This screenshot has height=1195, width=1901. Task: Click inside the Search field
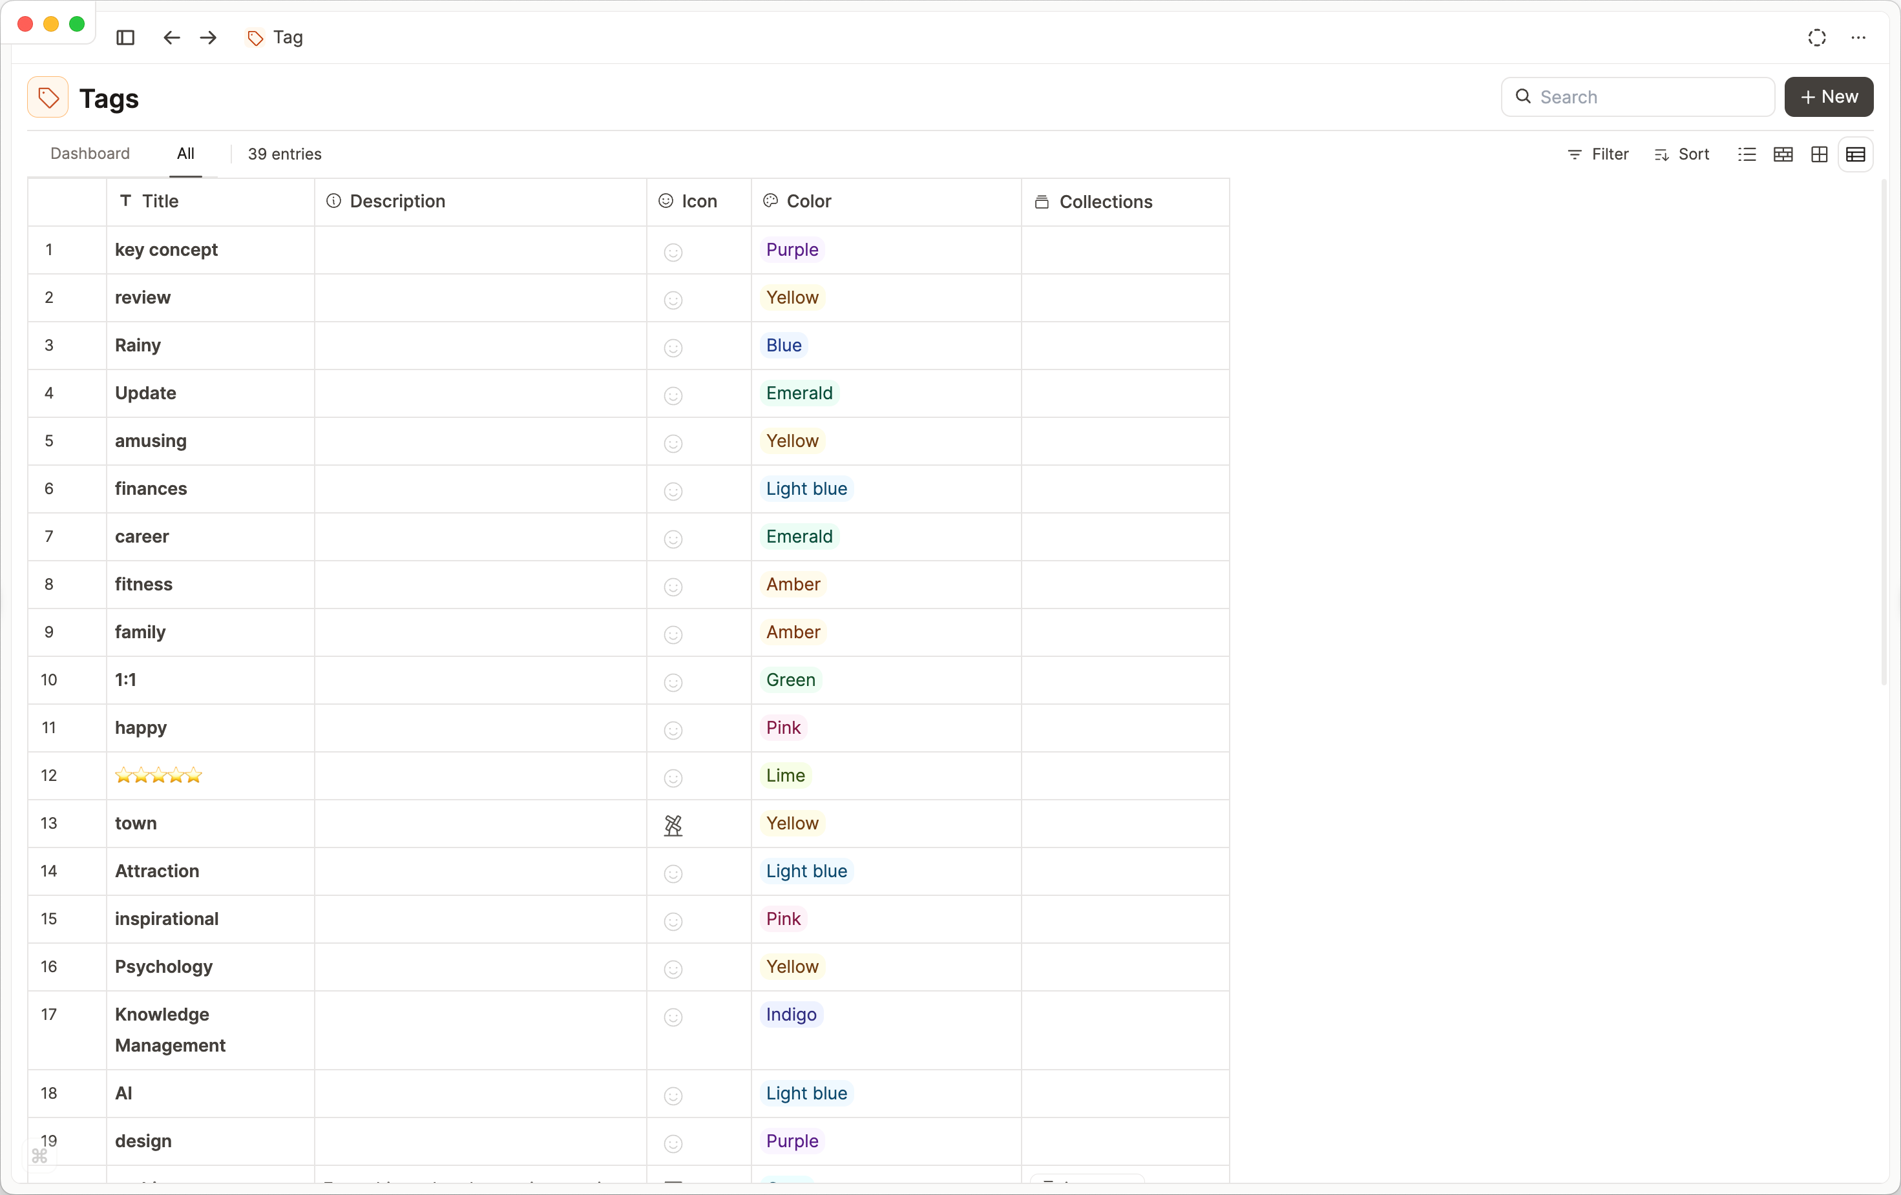[1637, 96]
